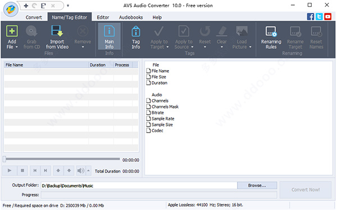
Task: Switch to the Convert tab
Action: tap(34, 17)
